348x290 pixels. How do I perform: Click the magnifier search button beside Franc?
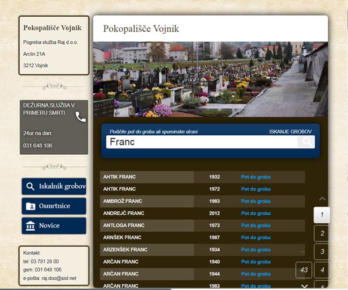[x=307, y=142]
